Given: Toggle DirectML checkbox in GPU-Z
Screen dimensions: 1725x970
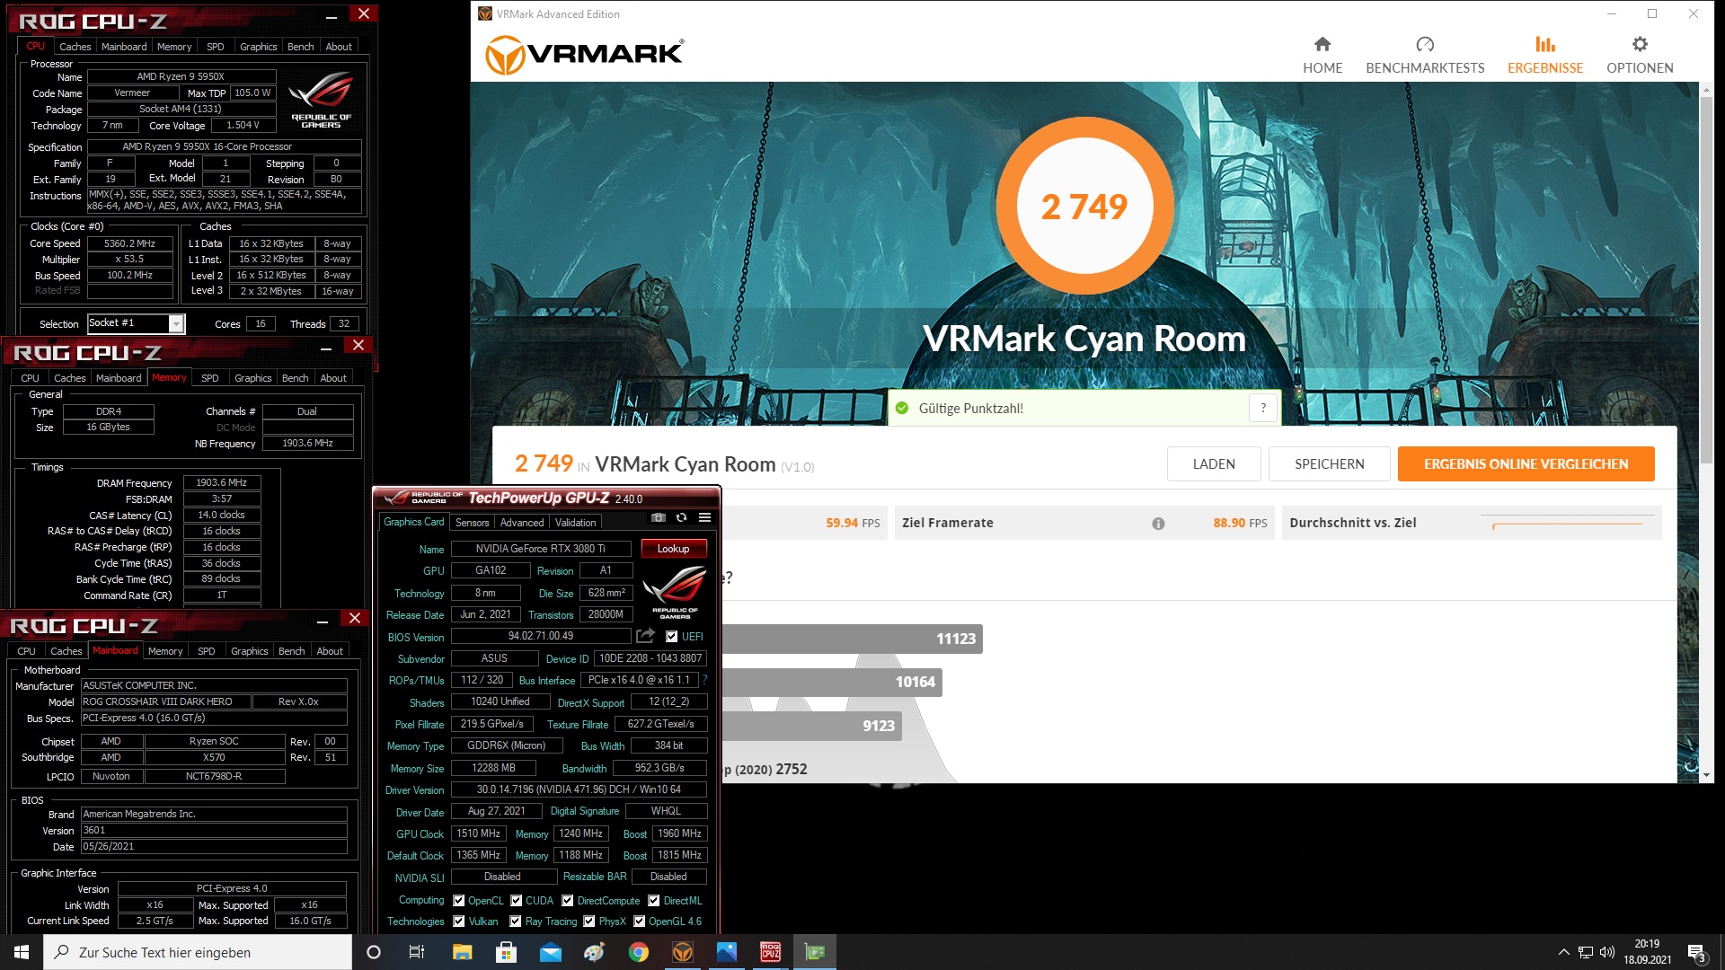Looking at the screenshot, I should click(654, 901).
